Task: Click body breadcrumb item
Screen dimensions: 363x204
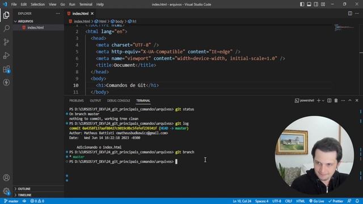Action: point(117,22)
